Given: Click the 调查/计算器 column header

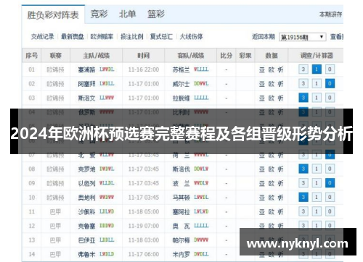Looking at the screenshot, I should tap(317, 56).
